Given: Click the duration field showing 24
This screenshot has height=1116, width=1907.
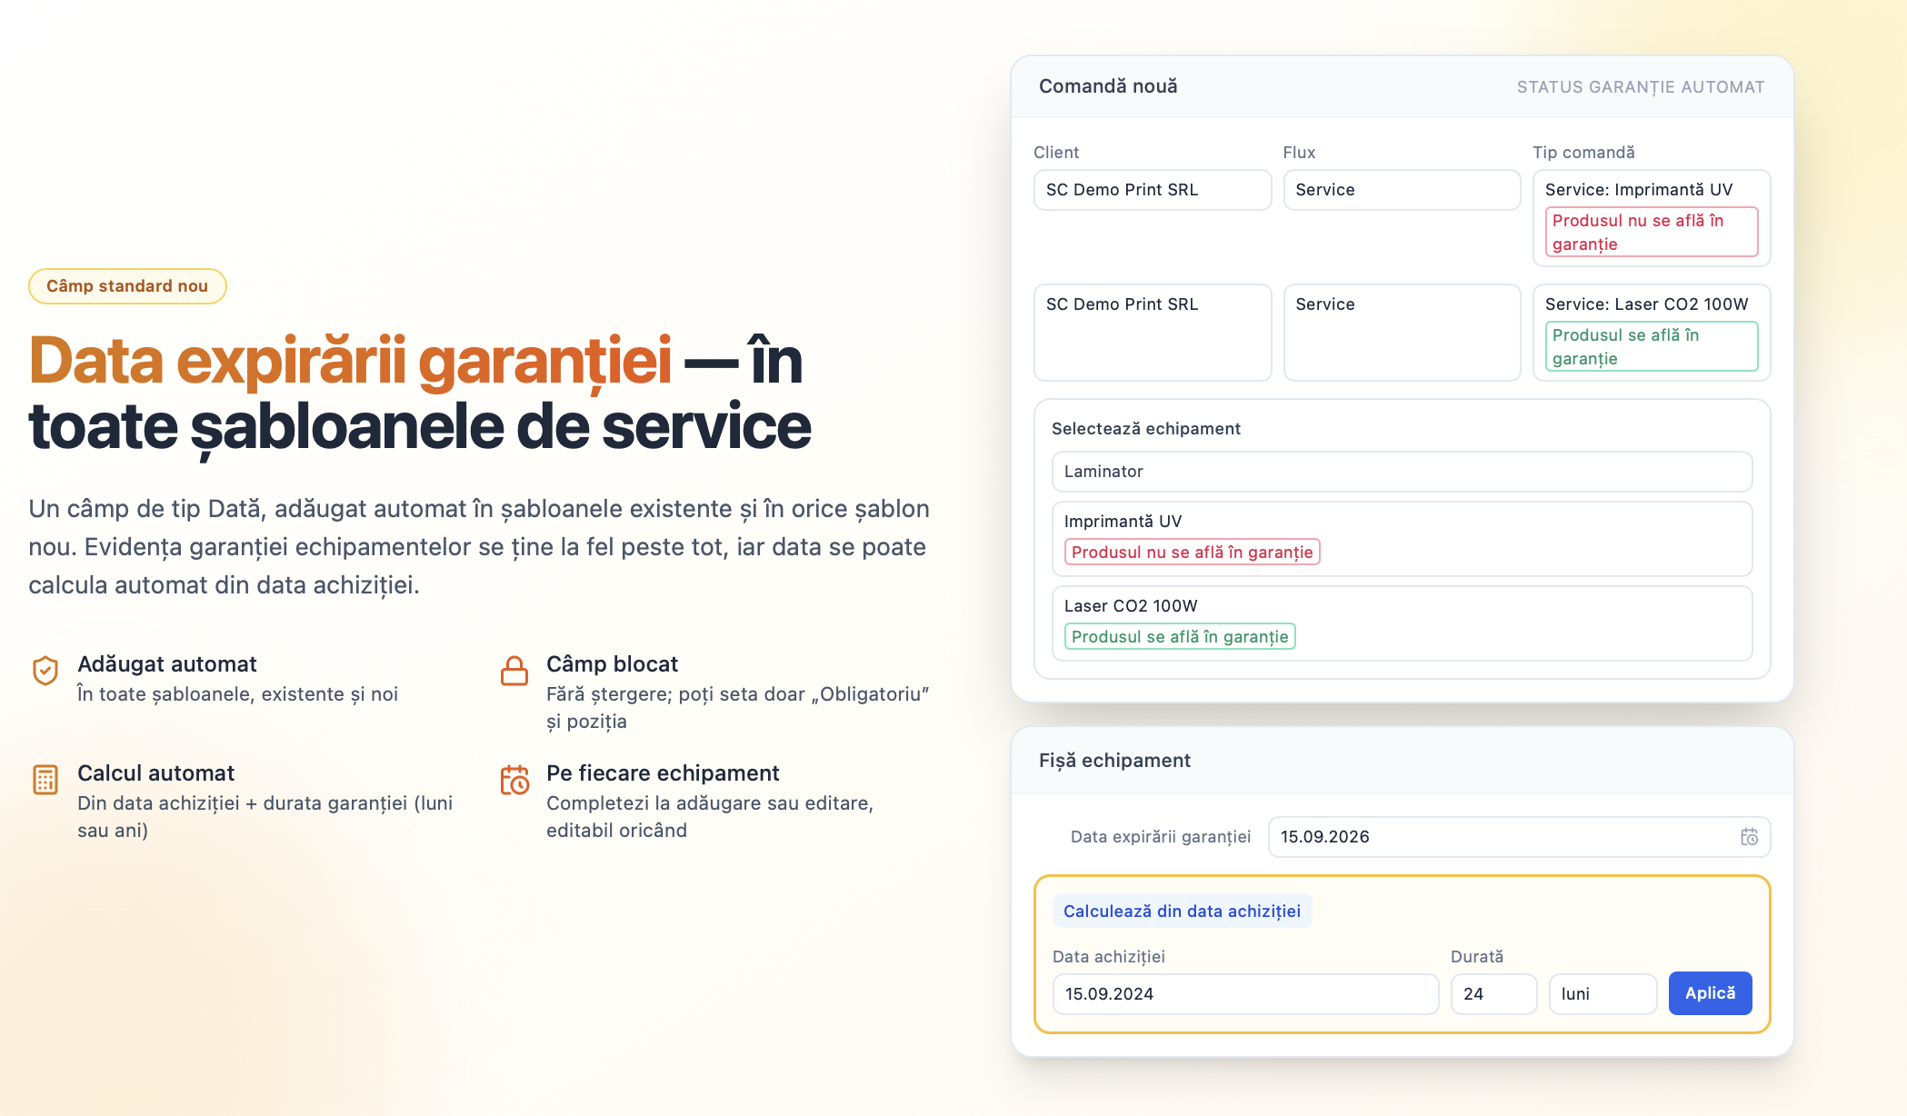Looking at the screenshot, I should click(1493, 994).
